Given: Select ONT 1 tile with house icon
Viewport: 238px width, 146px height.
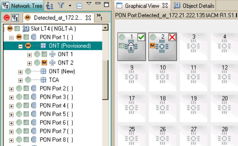Looking at the screenshot, I should (132, 46).
